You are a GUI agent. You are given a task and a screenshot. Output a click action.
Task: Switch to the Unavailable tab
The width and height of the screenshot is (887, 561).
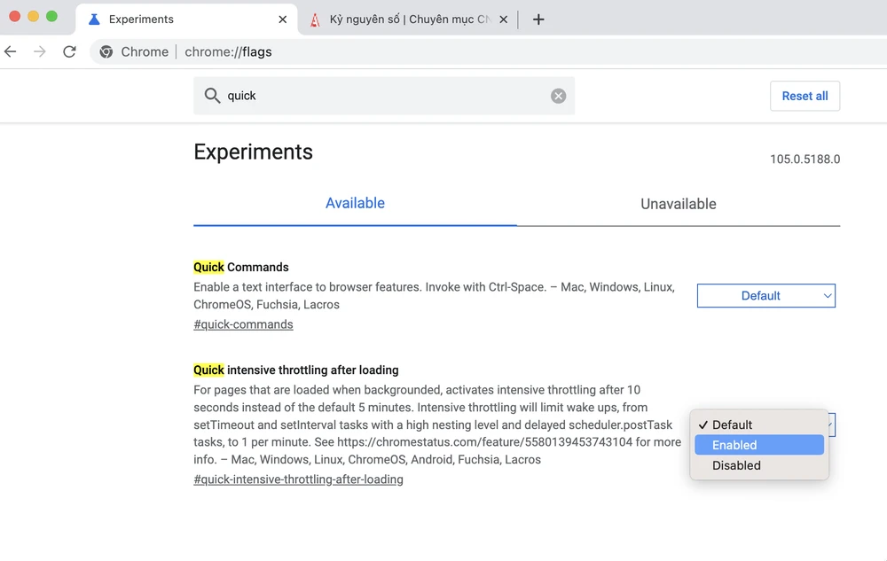[x=678, y=204]
